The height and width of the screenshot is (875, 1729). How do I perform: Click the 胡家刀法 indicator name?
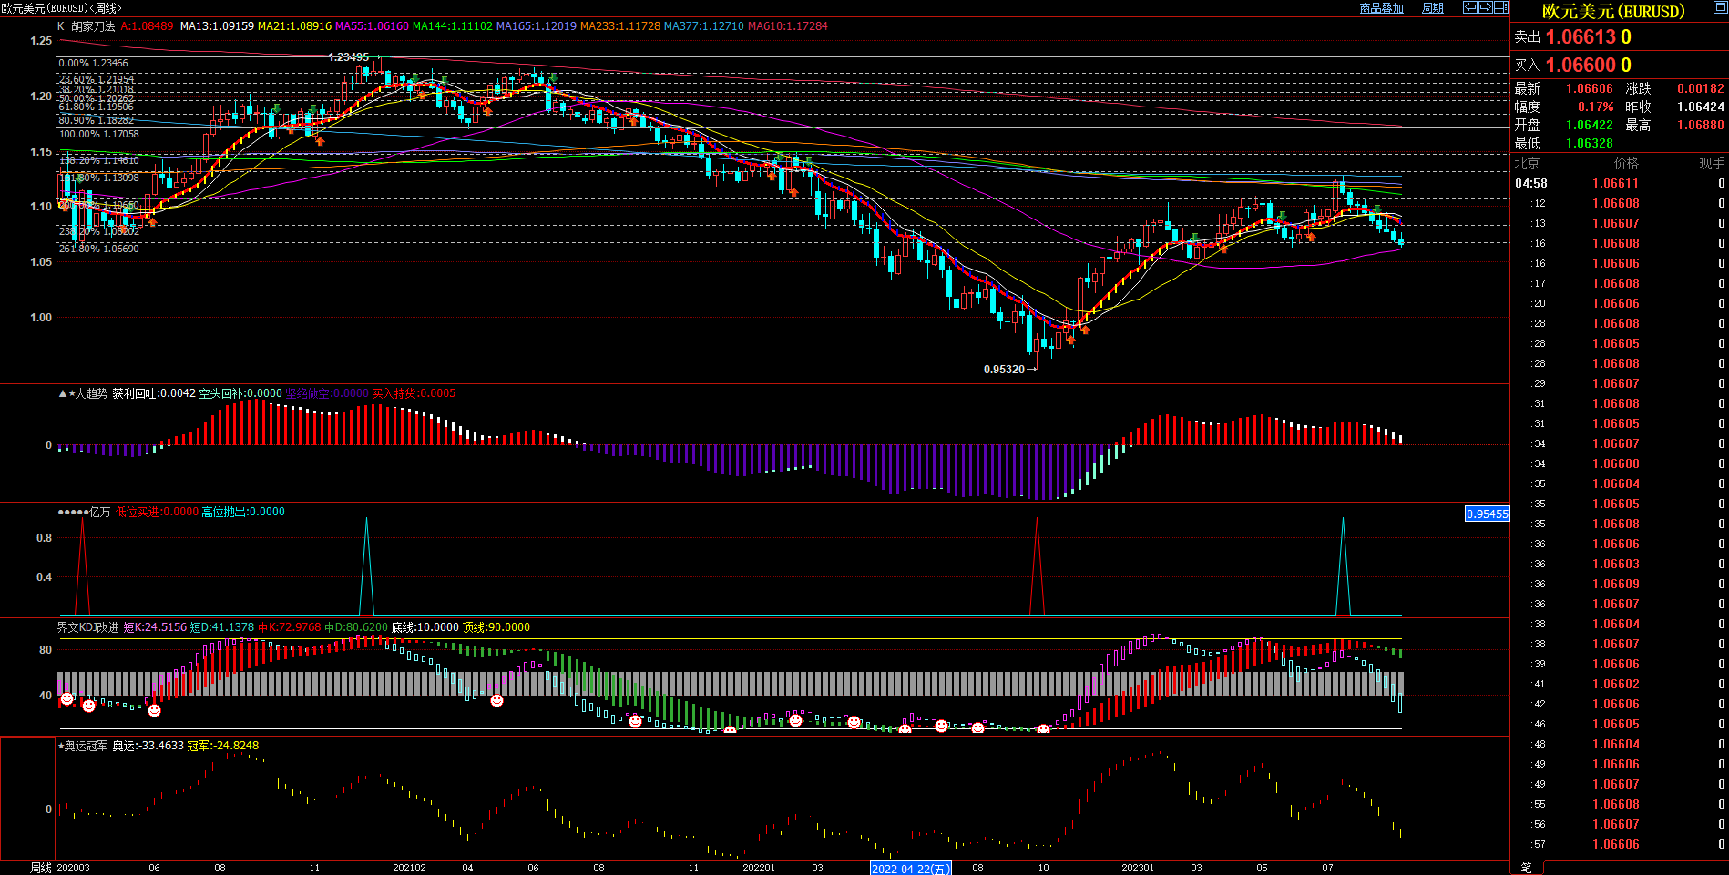[x=93, y=26]
